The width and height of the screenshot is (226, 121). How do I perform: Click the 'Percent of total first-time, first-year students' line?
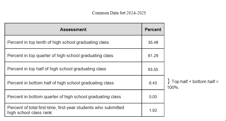point(66,107)
